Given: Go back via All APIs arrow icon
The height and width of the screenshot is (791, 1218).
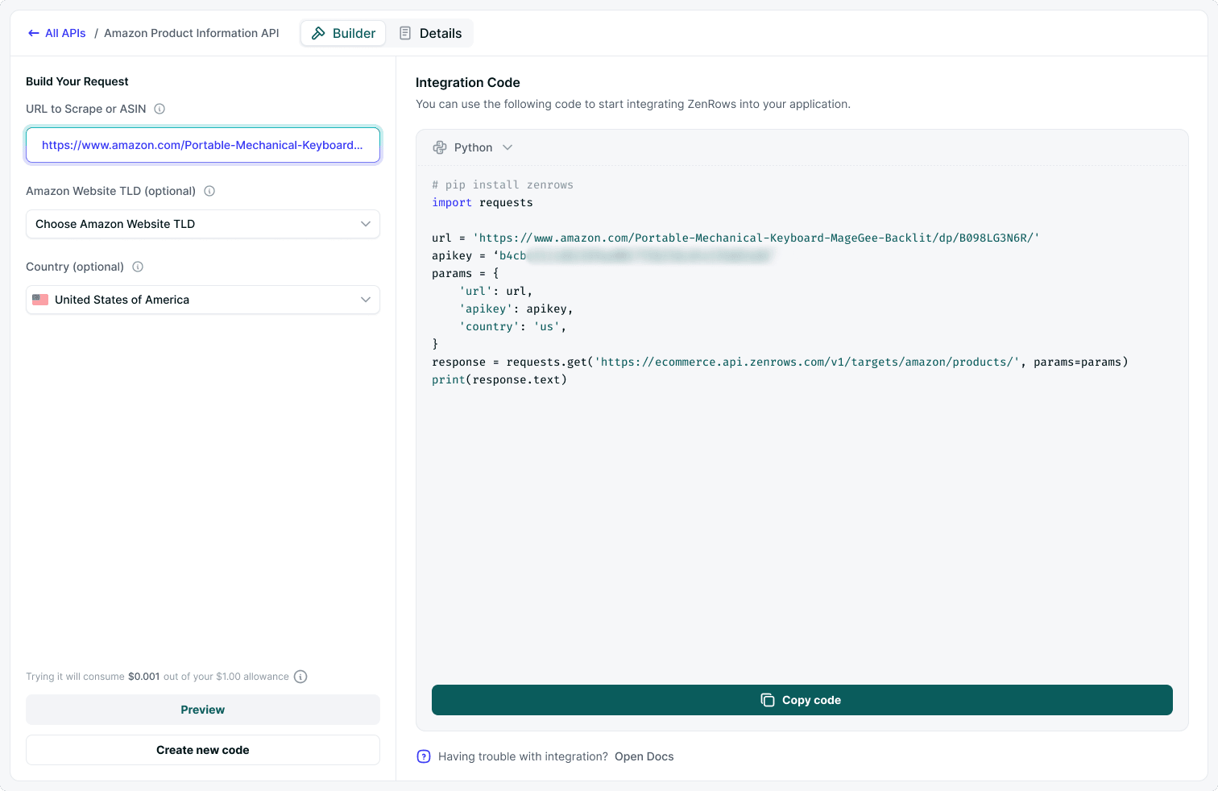Looking at the screenshot, I should coord(34,33).
